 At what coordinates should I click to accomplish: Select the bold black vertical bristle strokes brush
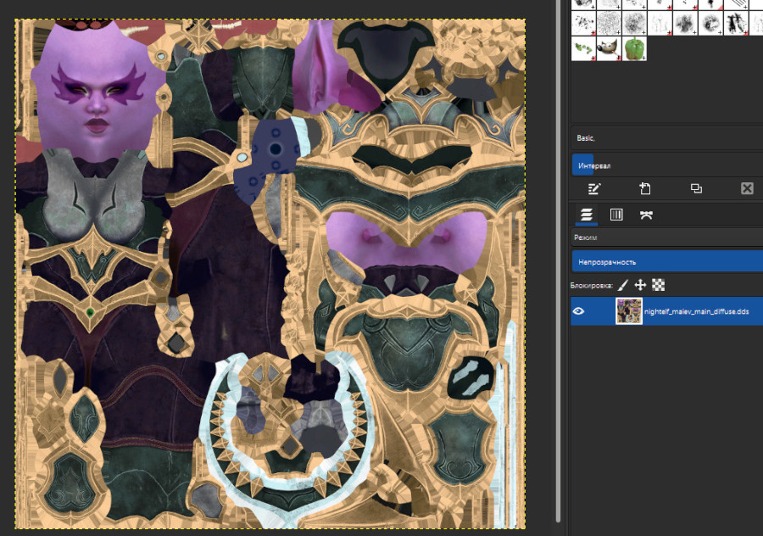(x=735, y=23)
